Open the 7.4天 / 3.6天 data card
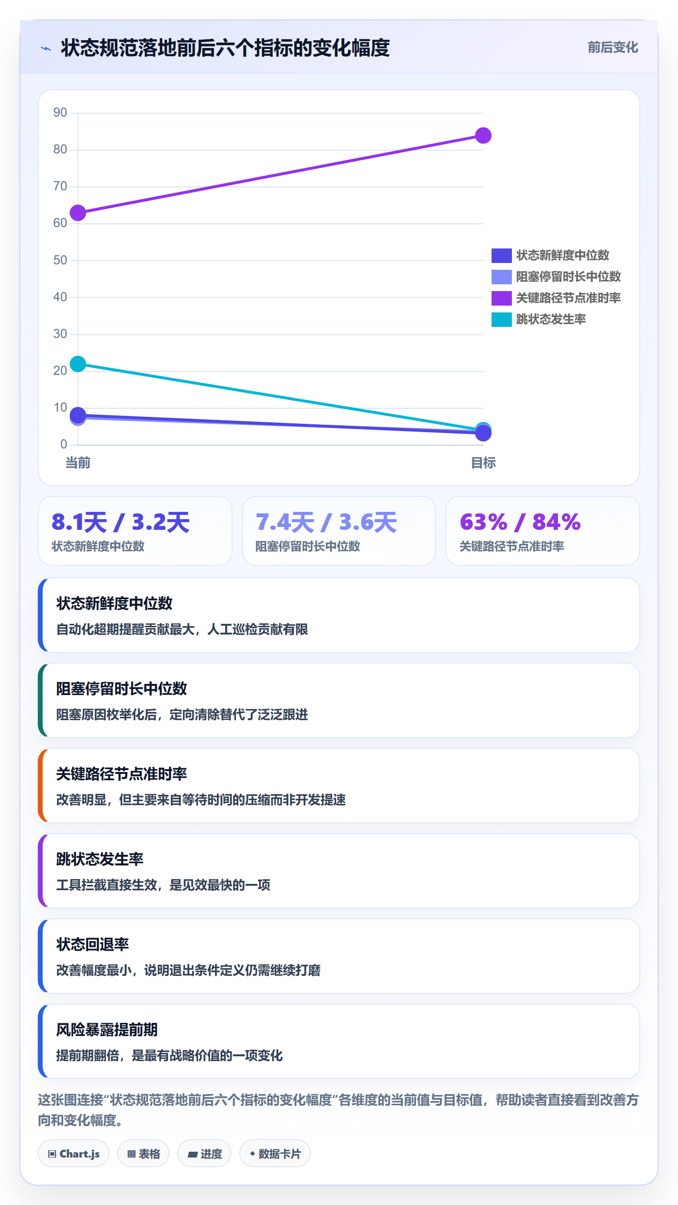This screenshot has width=678, height=1205. tap(339, 531)
